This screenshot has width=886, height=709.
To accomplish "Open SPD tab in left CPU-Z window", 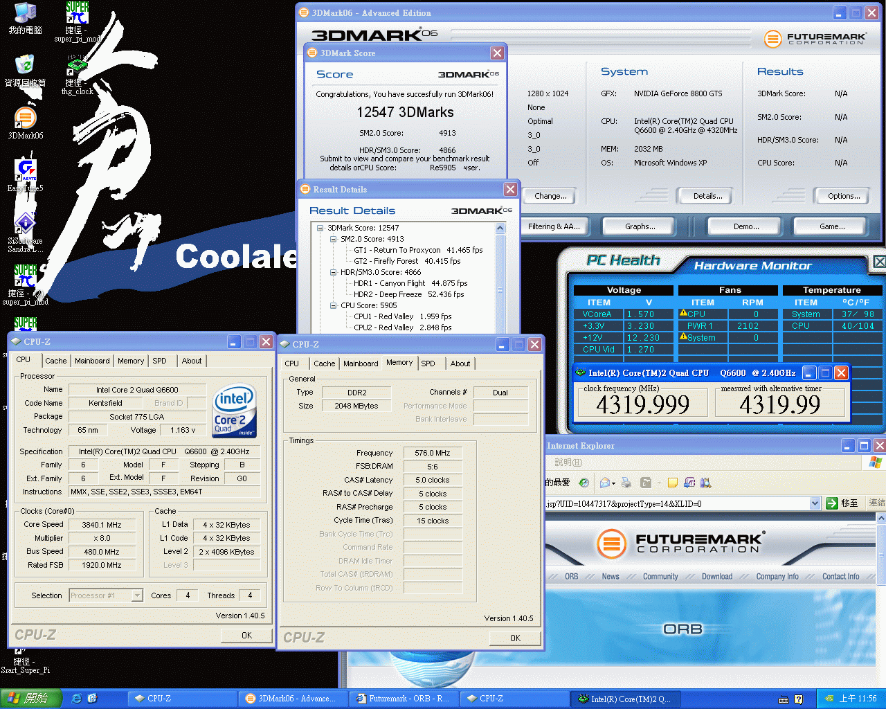I will pyautogui.click(x=159, y=361).
